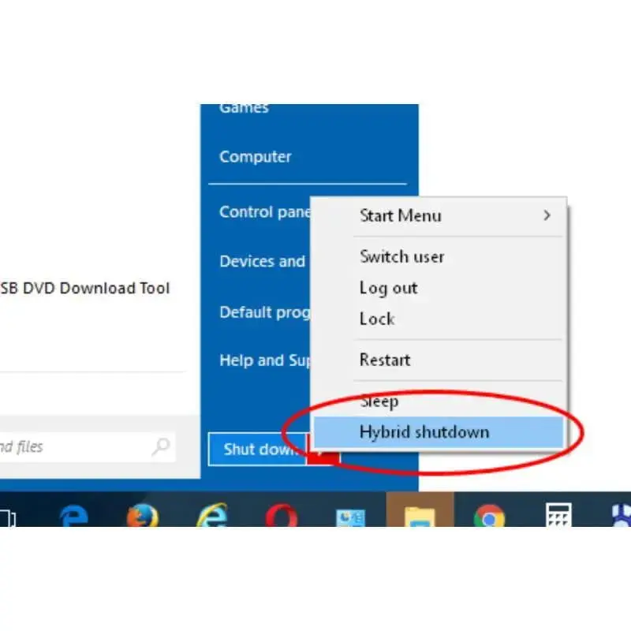Open Games from the start menu
631x631 pixels.
point(244,109)
